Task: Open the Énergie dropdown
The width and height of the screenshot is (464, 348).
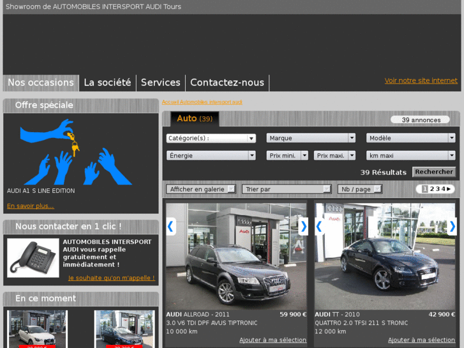Action: 211,156
